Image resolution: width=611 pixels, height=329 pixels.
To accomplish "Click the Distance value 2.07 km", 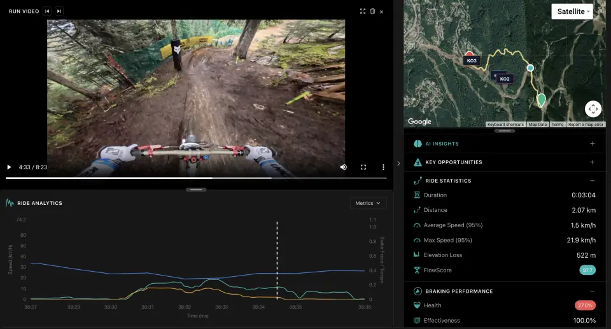I will pos(584,210).
